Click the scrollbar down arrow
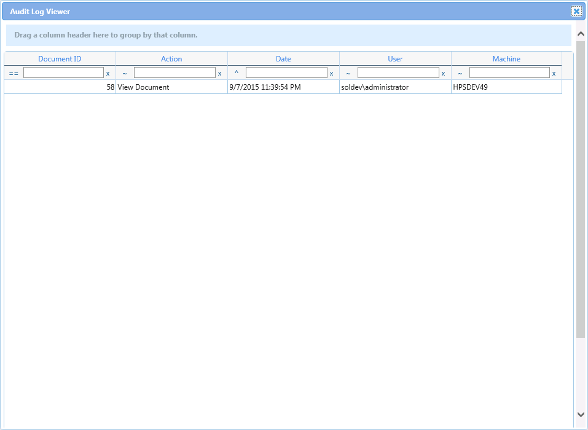 pyautogui.click(x=581, y=415)
